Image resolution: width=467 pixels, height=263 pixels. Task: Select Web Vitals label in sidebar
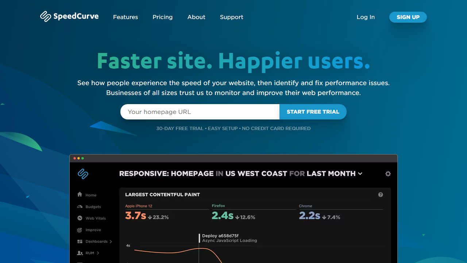point(96,218)
